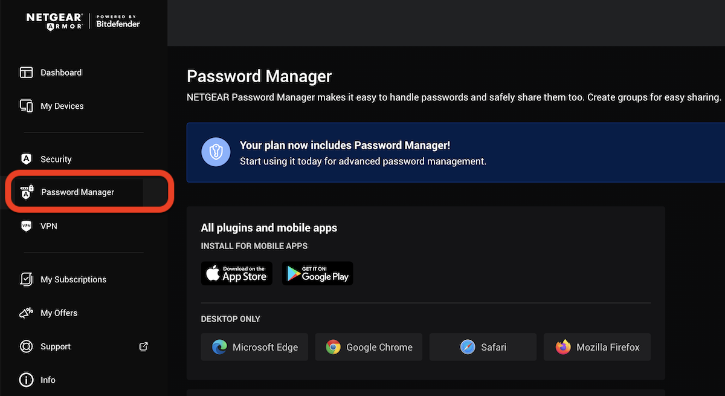
Task: Install the Google Chrome plugin
Action: tap(369, 347)
